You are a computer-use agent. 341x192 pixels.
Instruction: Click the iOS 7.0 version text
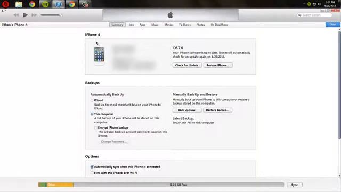coord(177,47)
